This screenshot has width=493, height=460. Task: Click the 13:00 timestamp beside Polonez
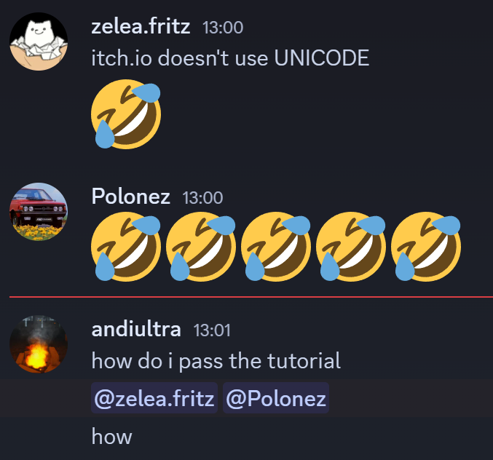coord(202,198)
